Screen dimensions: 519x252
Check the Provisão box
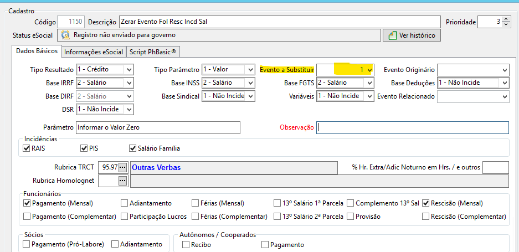point(350,217)
